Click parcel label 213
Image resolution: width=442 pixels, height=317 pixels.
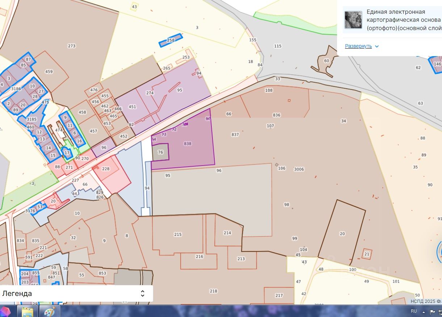pyautogui.click(x=241, y=259)
